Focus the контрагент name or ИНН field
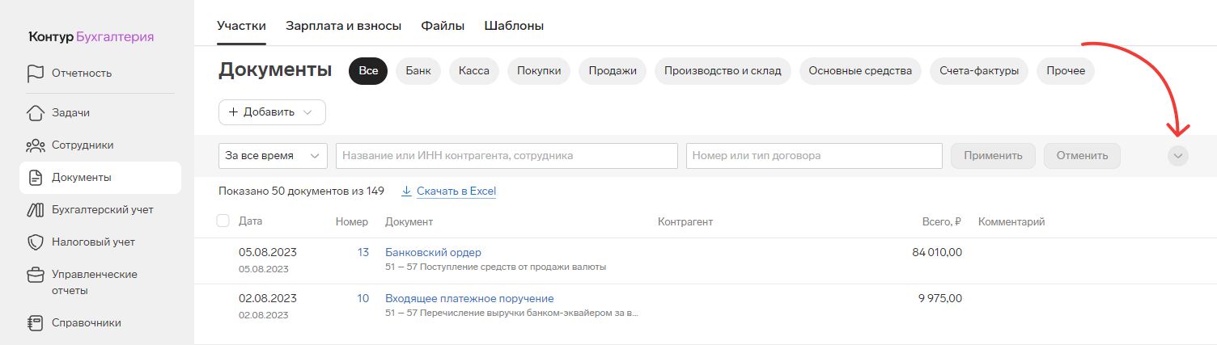The width and height of the screenshot is (1217, 345). pos(507,156)
